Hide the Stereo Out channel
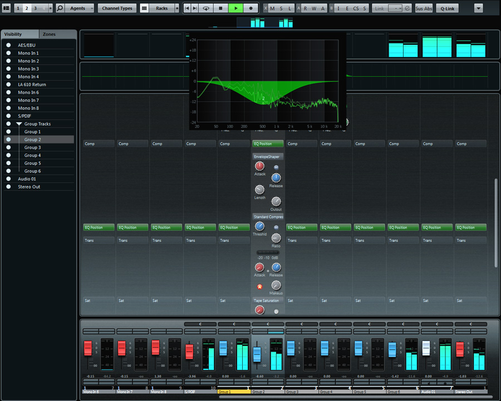This screenshot has height=401, width=501. [x=9, y=187]
